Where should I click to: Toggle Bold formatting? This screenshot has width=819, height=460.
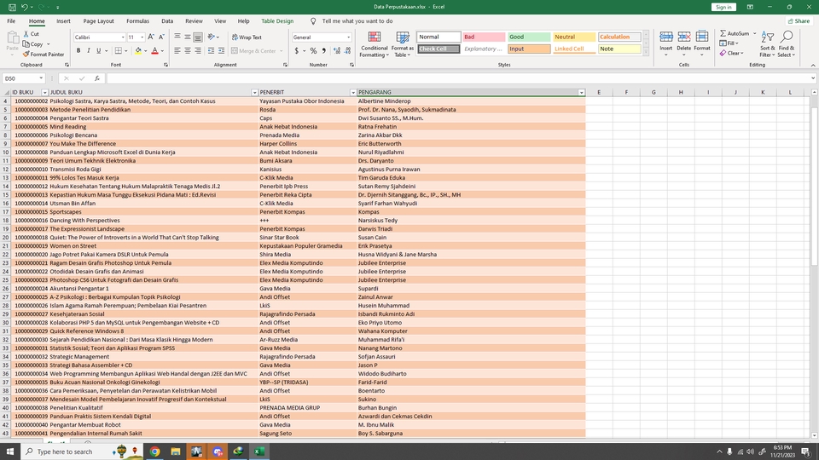(78, 51)
